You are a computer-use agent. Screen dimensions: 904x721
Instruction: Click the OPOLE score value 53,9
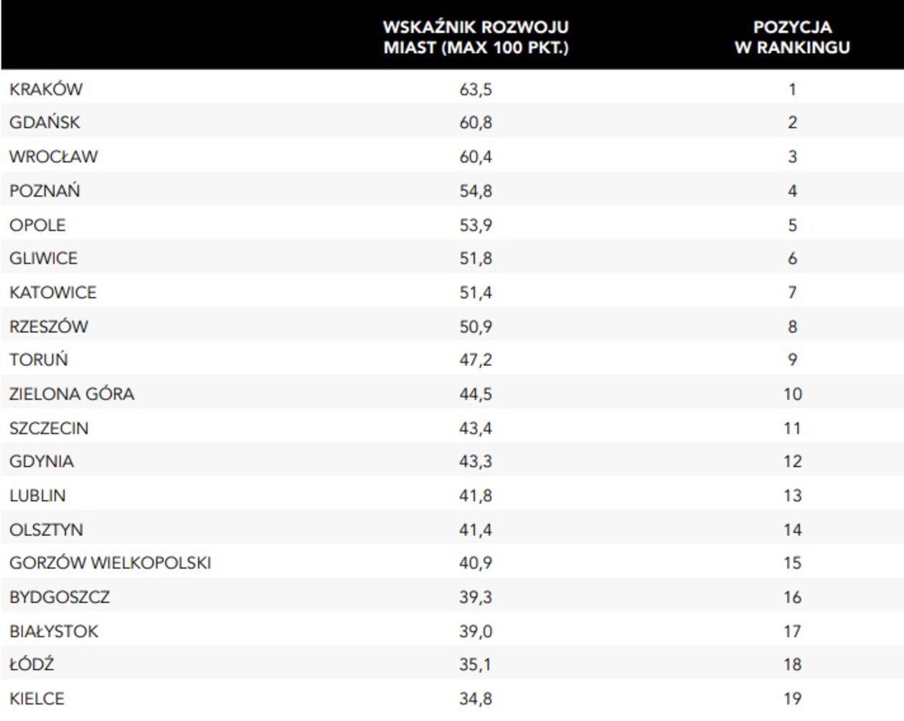point(476,225)
